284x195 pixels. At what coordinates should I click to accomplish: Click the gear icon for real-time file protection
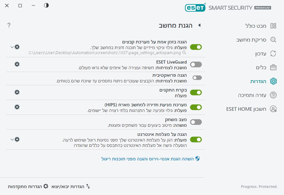click(x=17, y=47)
